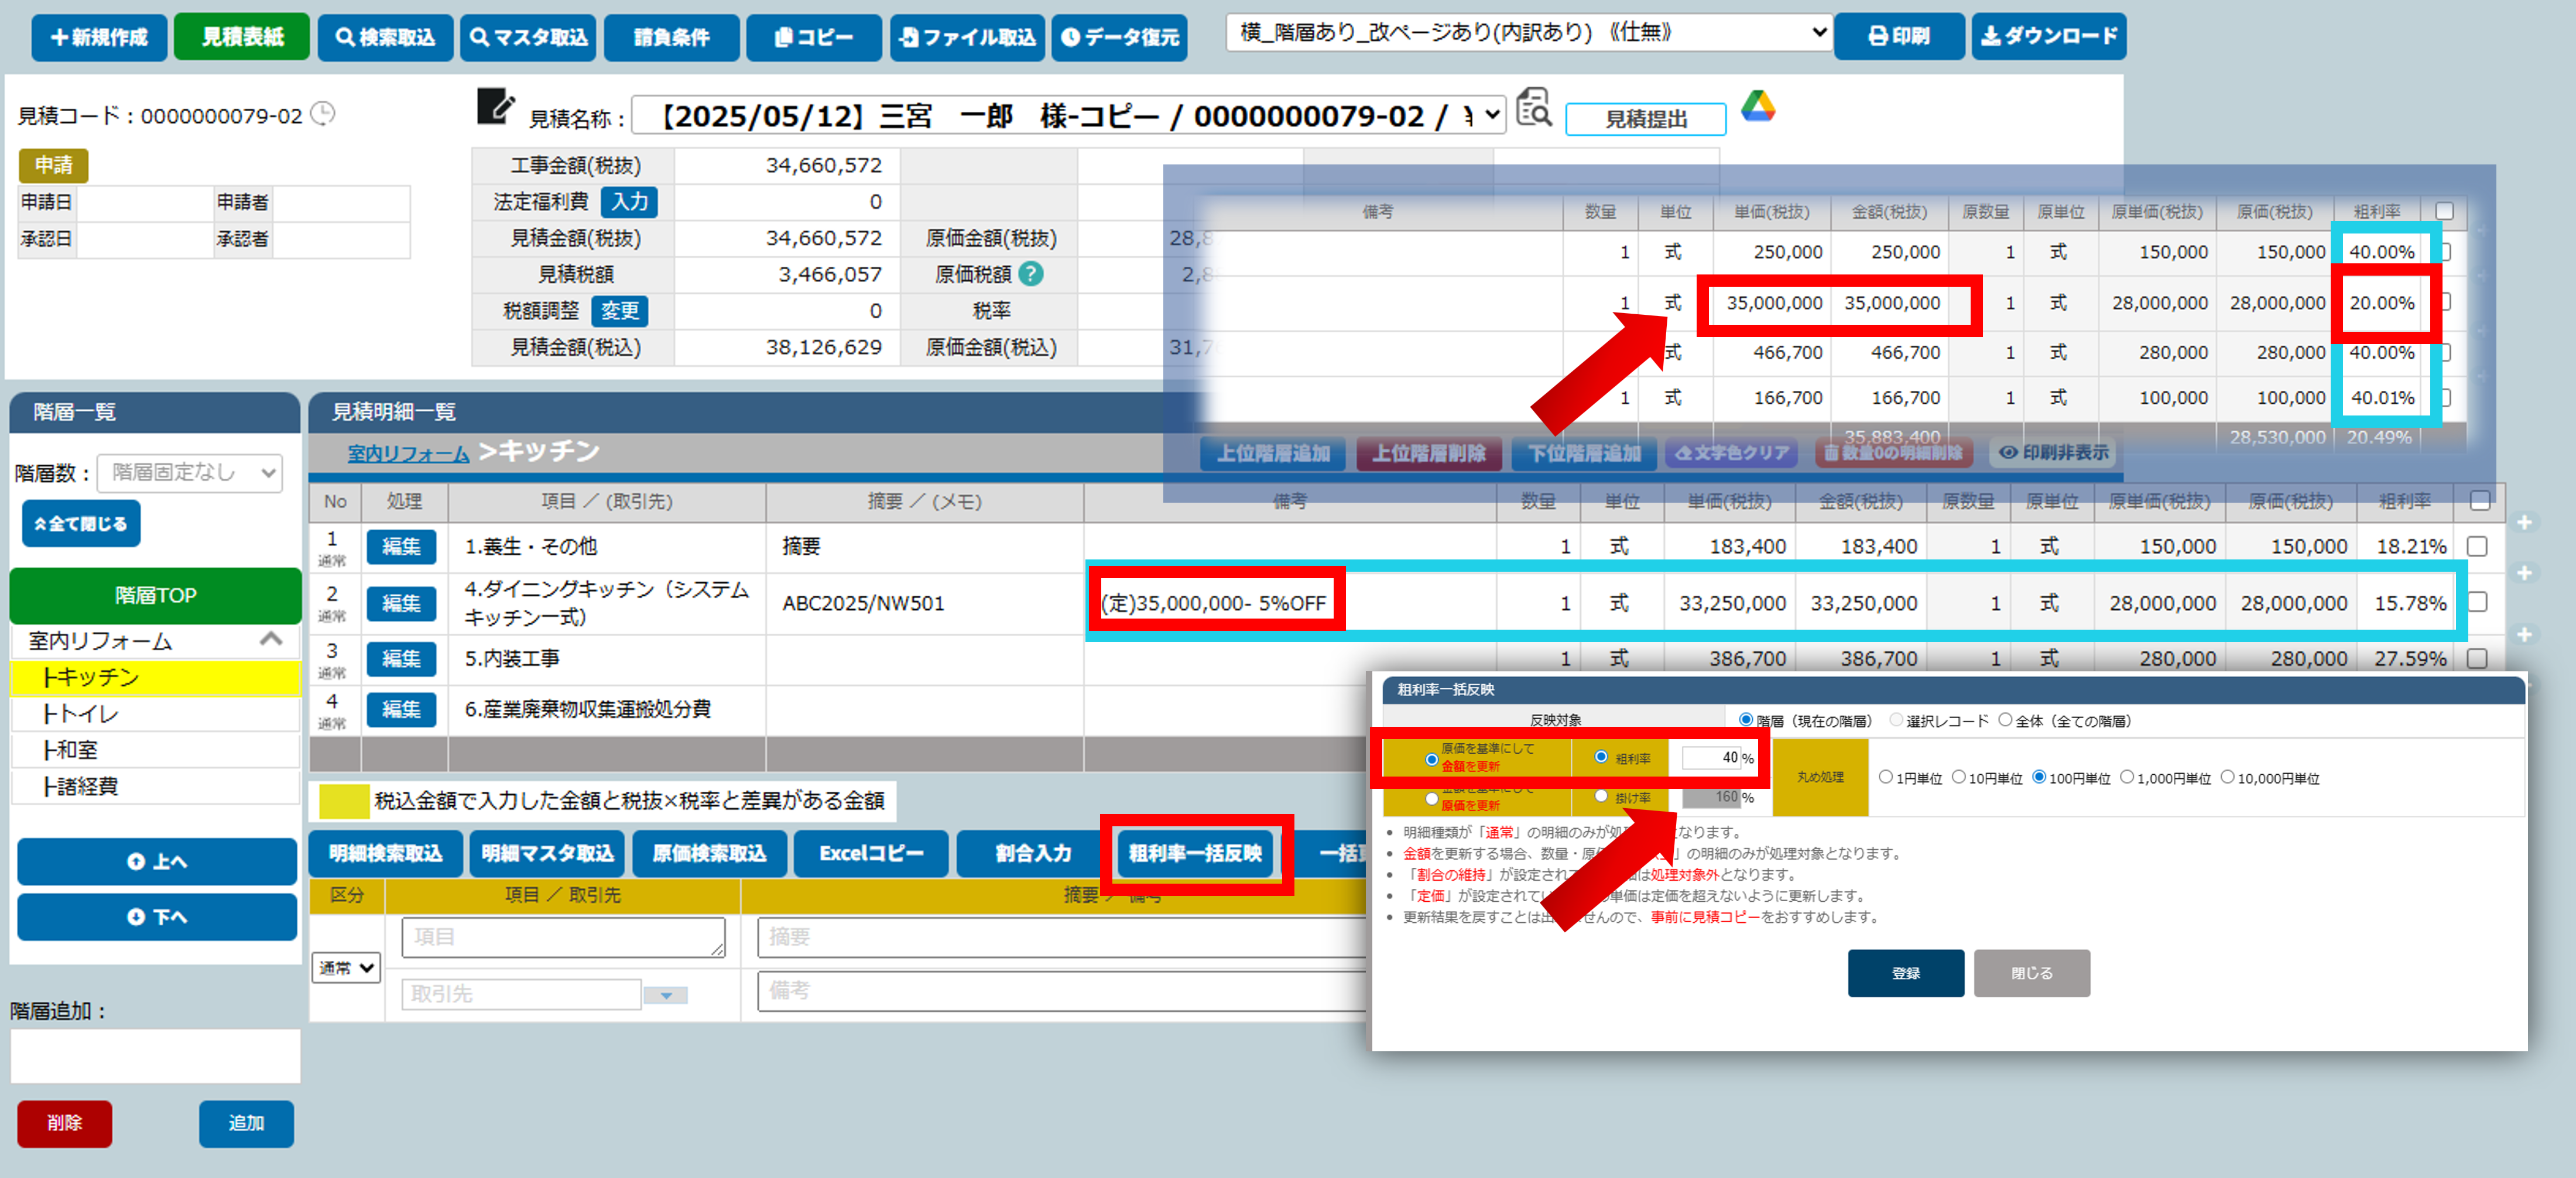This screenshot has width=2576, height=1178.
Task: Open the print layout template dropdown
Action: point(1528,33)
